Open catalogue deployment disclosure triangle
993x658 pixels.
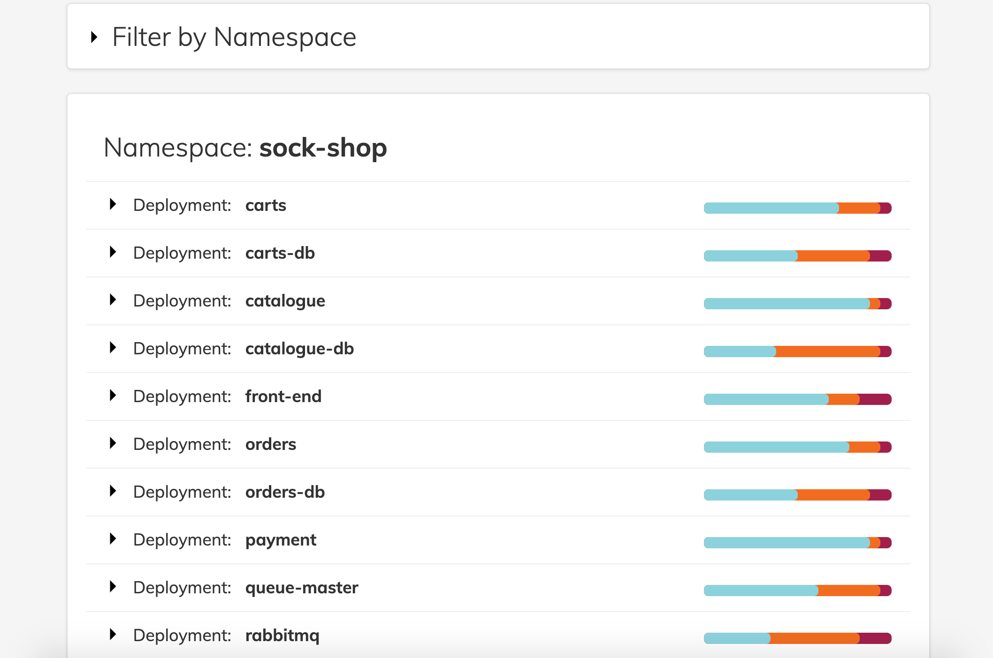tap(113, 299)
